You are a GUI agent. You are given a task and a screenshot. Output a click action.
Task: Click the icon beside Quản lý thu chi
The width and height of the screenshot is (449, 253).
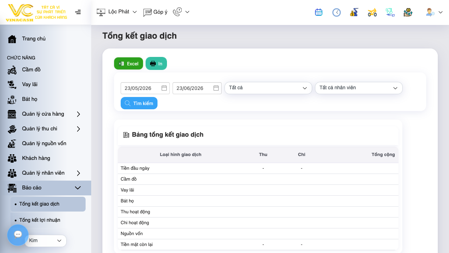pos(12,129)
